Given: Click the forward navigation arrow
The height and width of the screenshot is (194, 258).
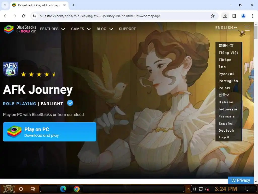Looking at the screenshot, I should pos(15,16).
